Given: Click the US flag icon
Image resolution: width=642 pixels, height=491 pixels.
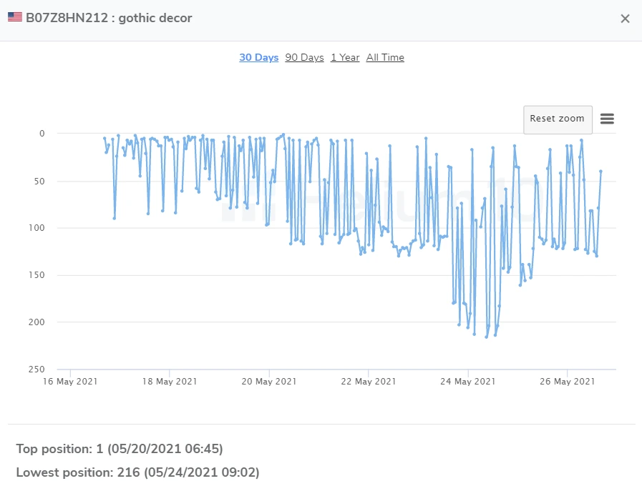Looking at the screenshot, I should (15, 17).
